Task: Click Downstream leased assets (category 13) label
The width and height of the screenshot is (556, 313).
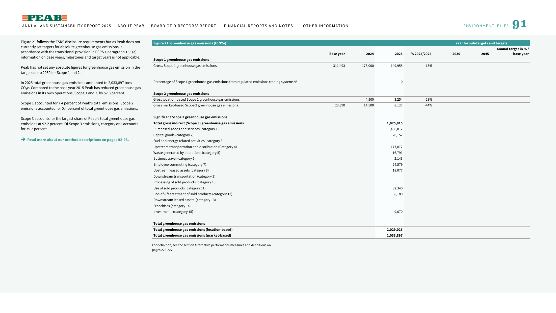Action: coord(184,200)
